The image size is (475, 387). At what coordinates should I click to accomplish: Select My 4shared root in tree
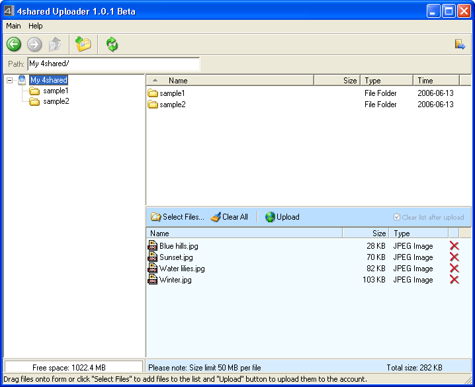point(48,80)
